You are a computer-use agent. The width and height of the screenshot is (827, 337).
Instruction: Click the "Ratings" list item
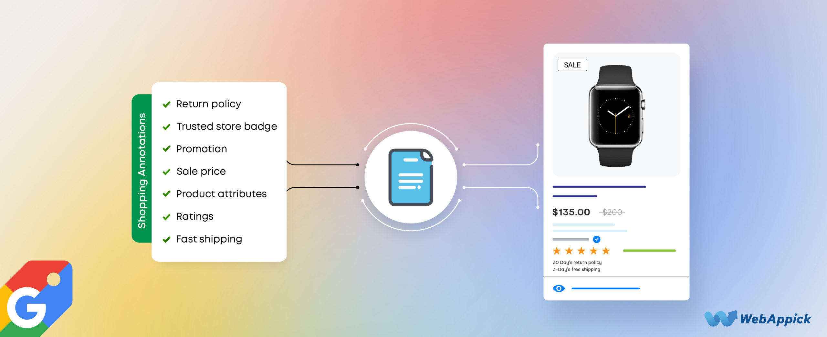point(194,216)
